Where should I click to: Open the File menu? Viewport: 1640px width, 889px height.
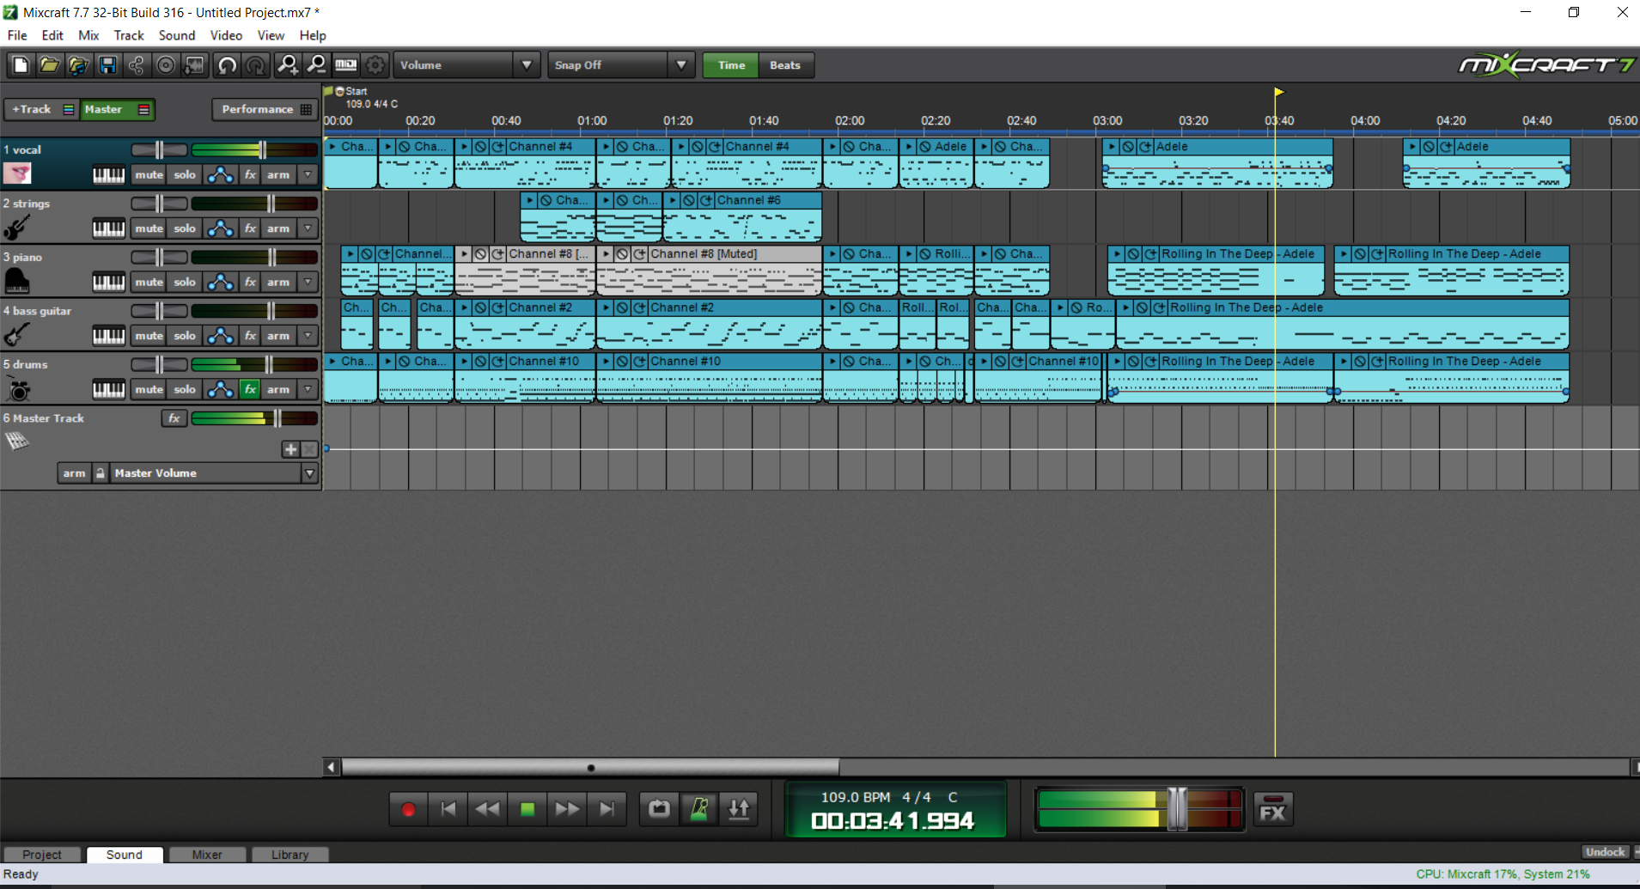pos(17,35)
